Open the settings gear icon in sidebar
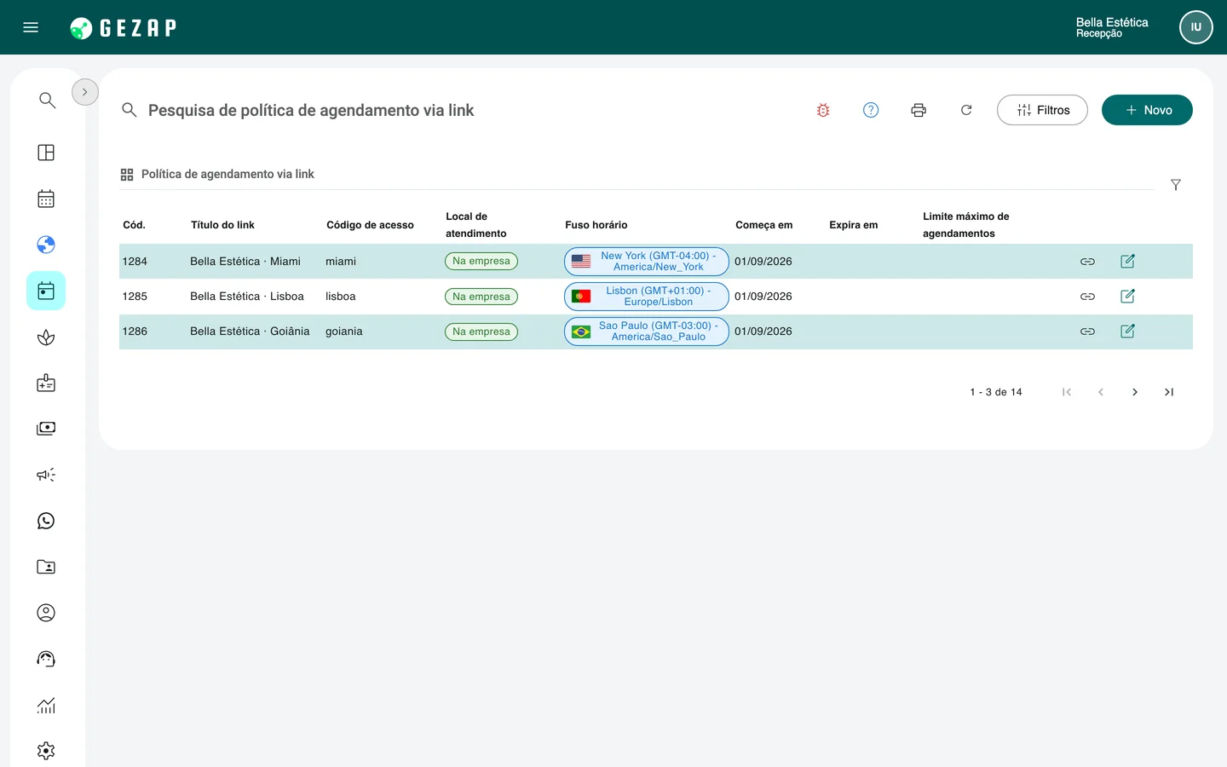The width and height of the screenshot is (1227, 767). point(46,751)
